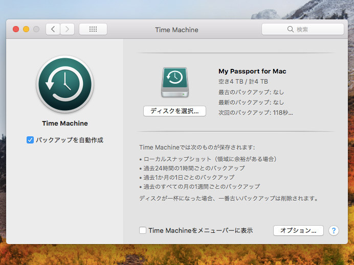This screenshot has height=265, width=354.
Task: Show all preferences grid icon
Action: click(93, 29)
